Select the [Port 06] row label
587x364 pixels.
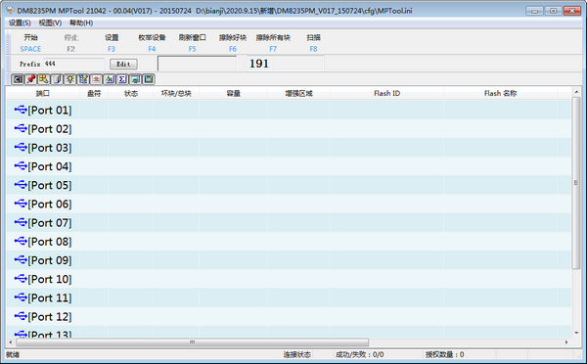(x=50, y=204)
